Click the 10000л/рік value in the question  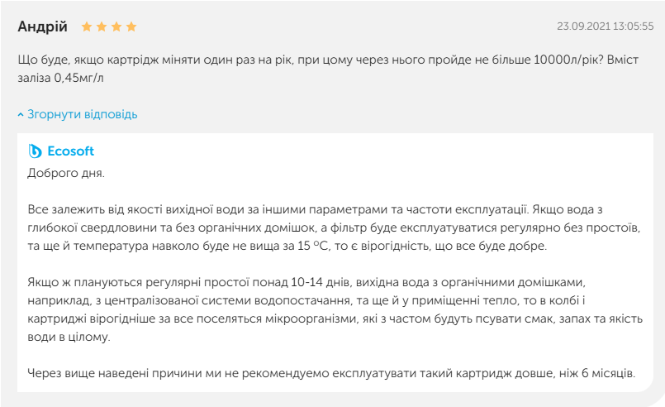tap(568, 60)
